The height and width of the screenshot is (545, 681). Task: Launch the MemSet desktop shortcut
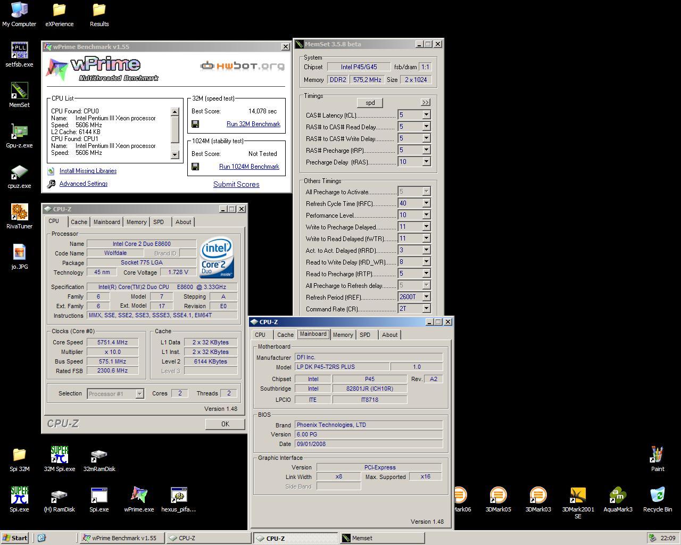[19, 95]
